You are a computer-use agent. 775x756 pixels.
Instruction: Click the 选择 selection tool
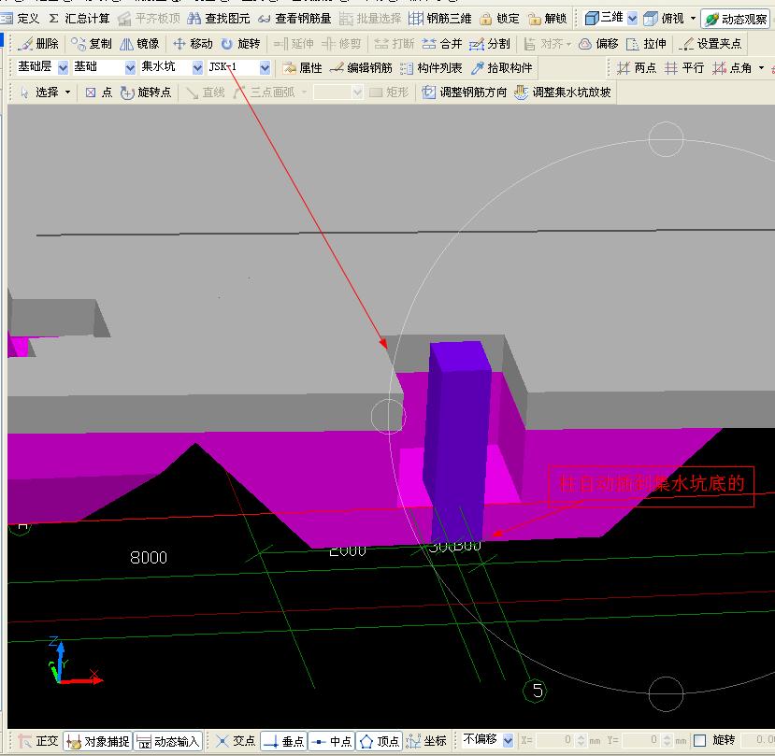[x=39, y=93]
